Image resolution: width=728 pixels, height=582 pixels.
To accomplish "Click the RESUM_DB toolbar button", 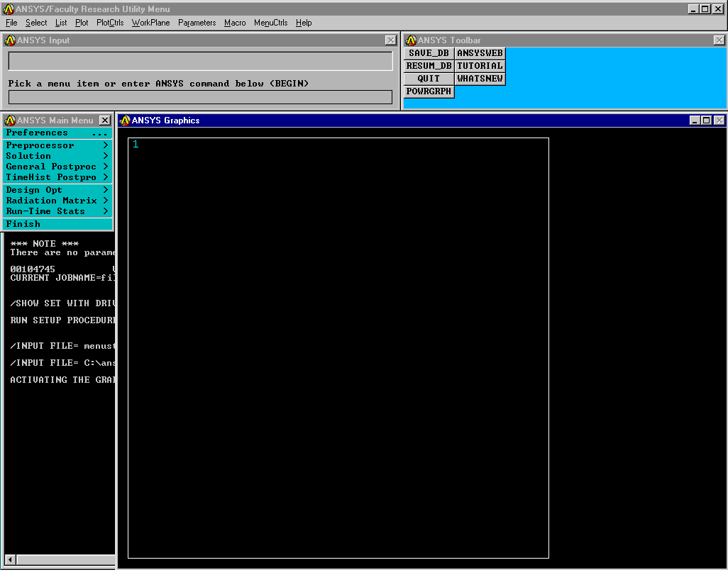I will click(429, 66).
